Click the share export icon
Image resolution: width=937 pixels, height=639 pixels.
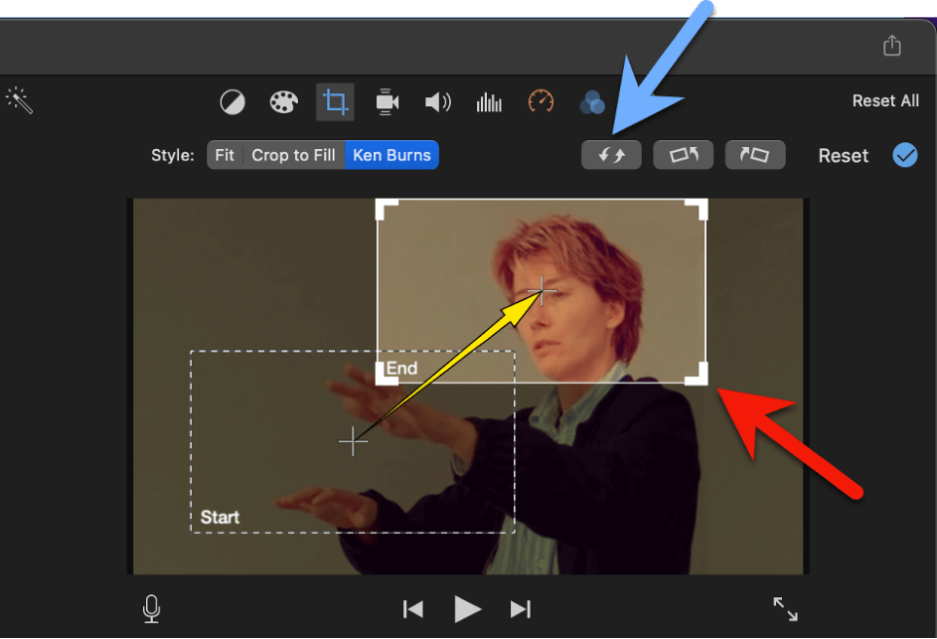click(892, 46)
